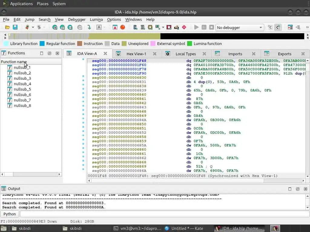Click the Regular function color swatch

pyautogui.click(x=42, y=43)
